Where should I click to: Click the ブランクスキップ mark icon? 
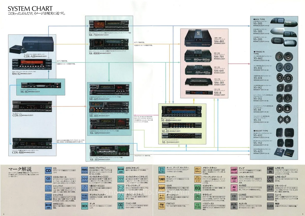[x=121, y=188]
